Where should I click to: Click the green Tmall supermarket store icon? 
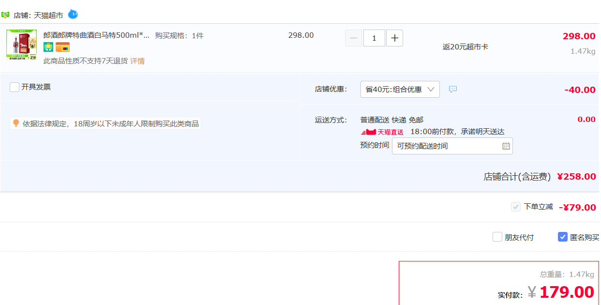coord(5,15)
